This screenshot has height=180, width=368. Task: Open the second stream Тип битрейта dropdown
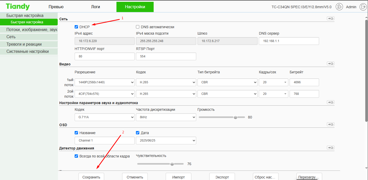(227, 94)
